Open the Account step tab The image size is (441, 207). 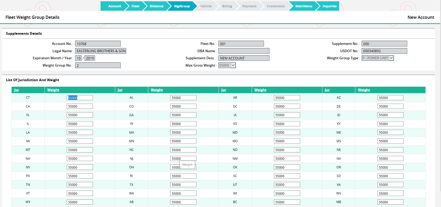pyautogui.click(x=114, y=6)
